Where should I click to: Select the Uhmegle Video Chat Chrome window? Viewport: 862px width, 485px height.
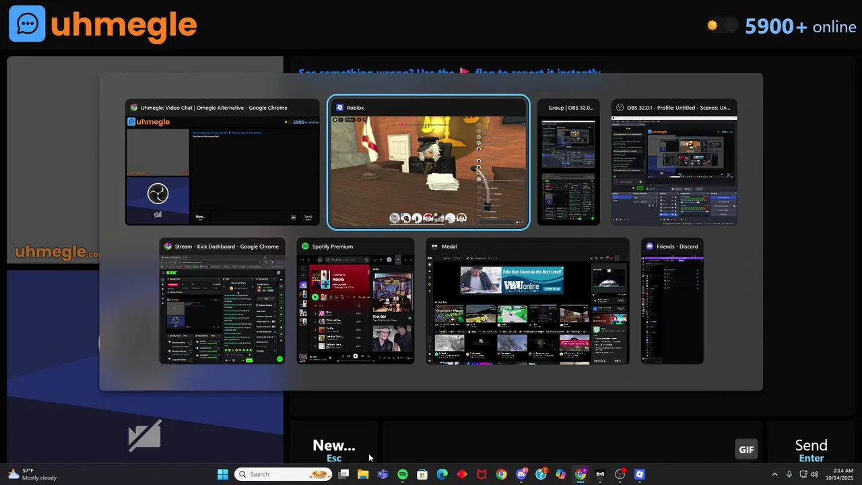tap(222, 162)
